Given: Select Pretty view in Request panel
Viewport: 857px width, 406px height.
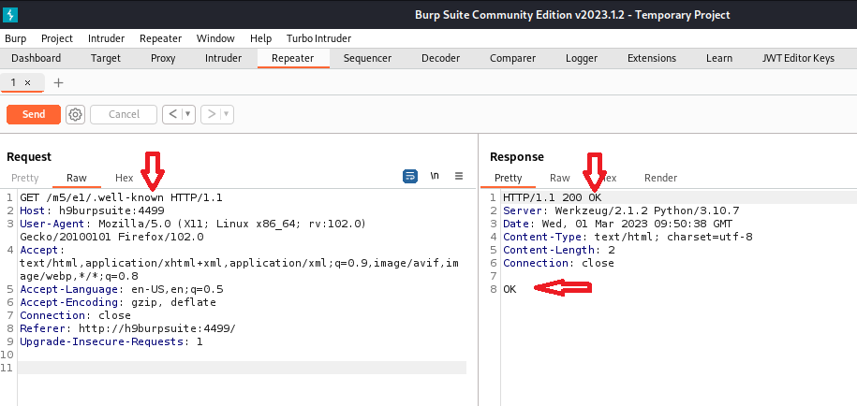Looking at the screenshot, I should (x=25, y=178).
